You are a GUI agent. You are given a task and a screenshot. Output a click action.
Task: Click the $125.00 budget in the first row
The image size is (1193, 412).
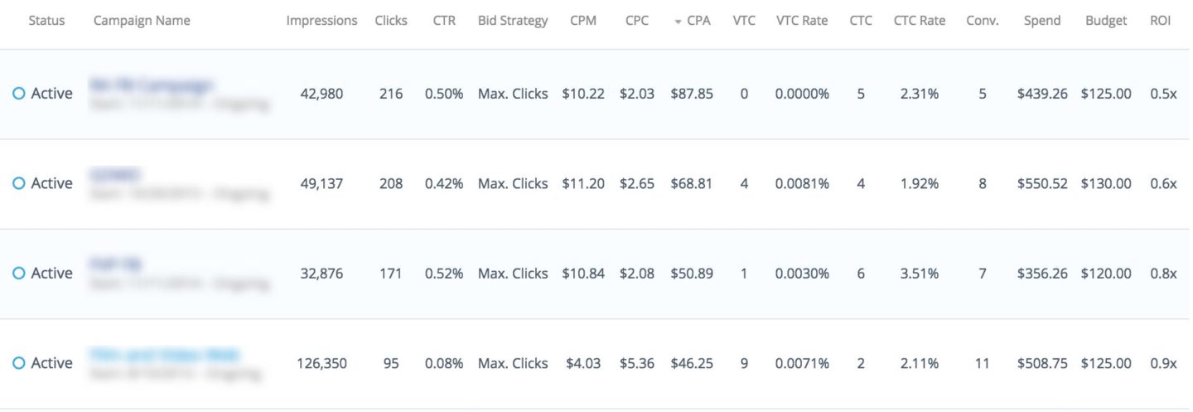1106,94
